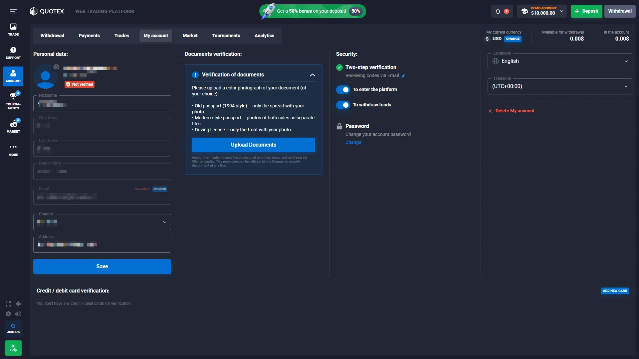Click into the Date of birth field

click(x=102, y=172)
